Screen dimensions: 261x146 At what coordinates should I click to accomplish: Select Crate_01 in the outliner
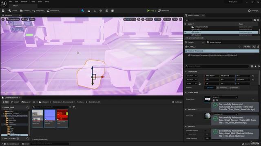(x=198, y=30)
